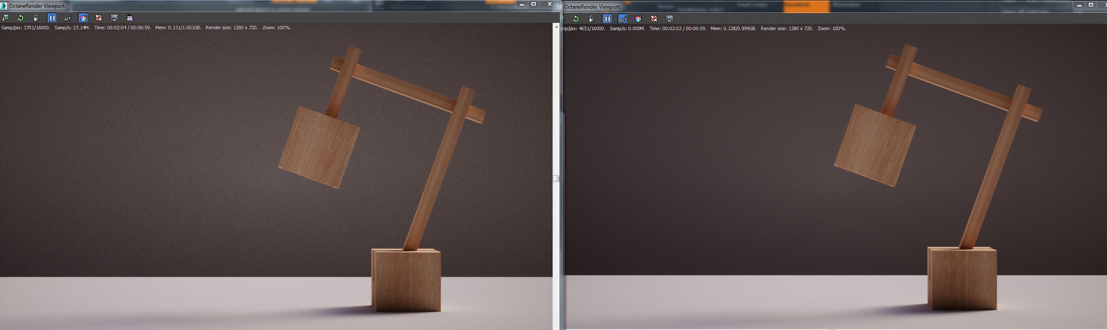Screen dimensions: 1107x330
Task: Click the "Time: 00:02:02 / 00:06:59." status text
Action: (678, 29)
